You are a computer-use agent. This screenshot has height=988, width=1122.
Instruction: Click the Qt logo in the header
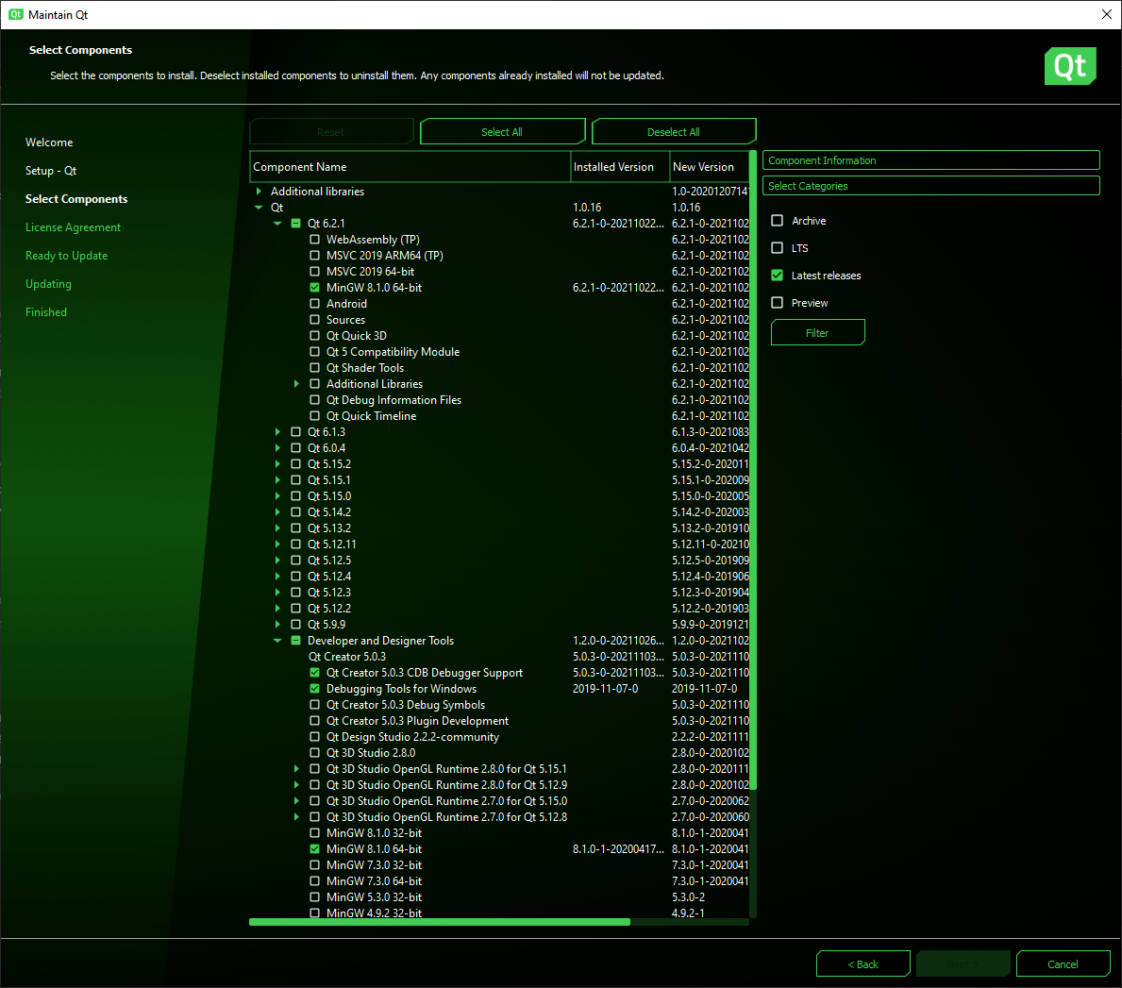click(x=1070, y=66)
